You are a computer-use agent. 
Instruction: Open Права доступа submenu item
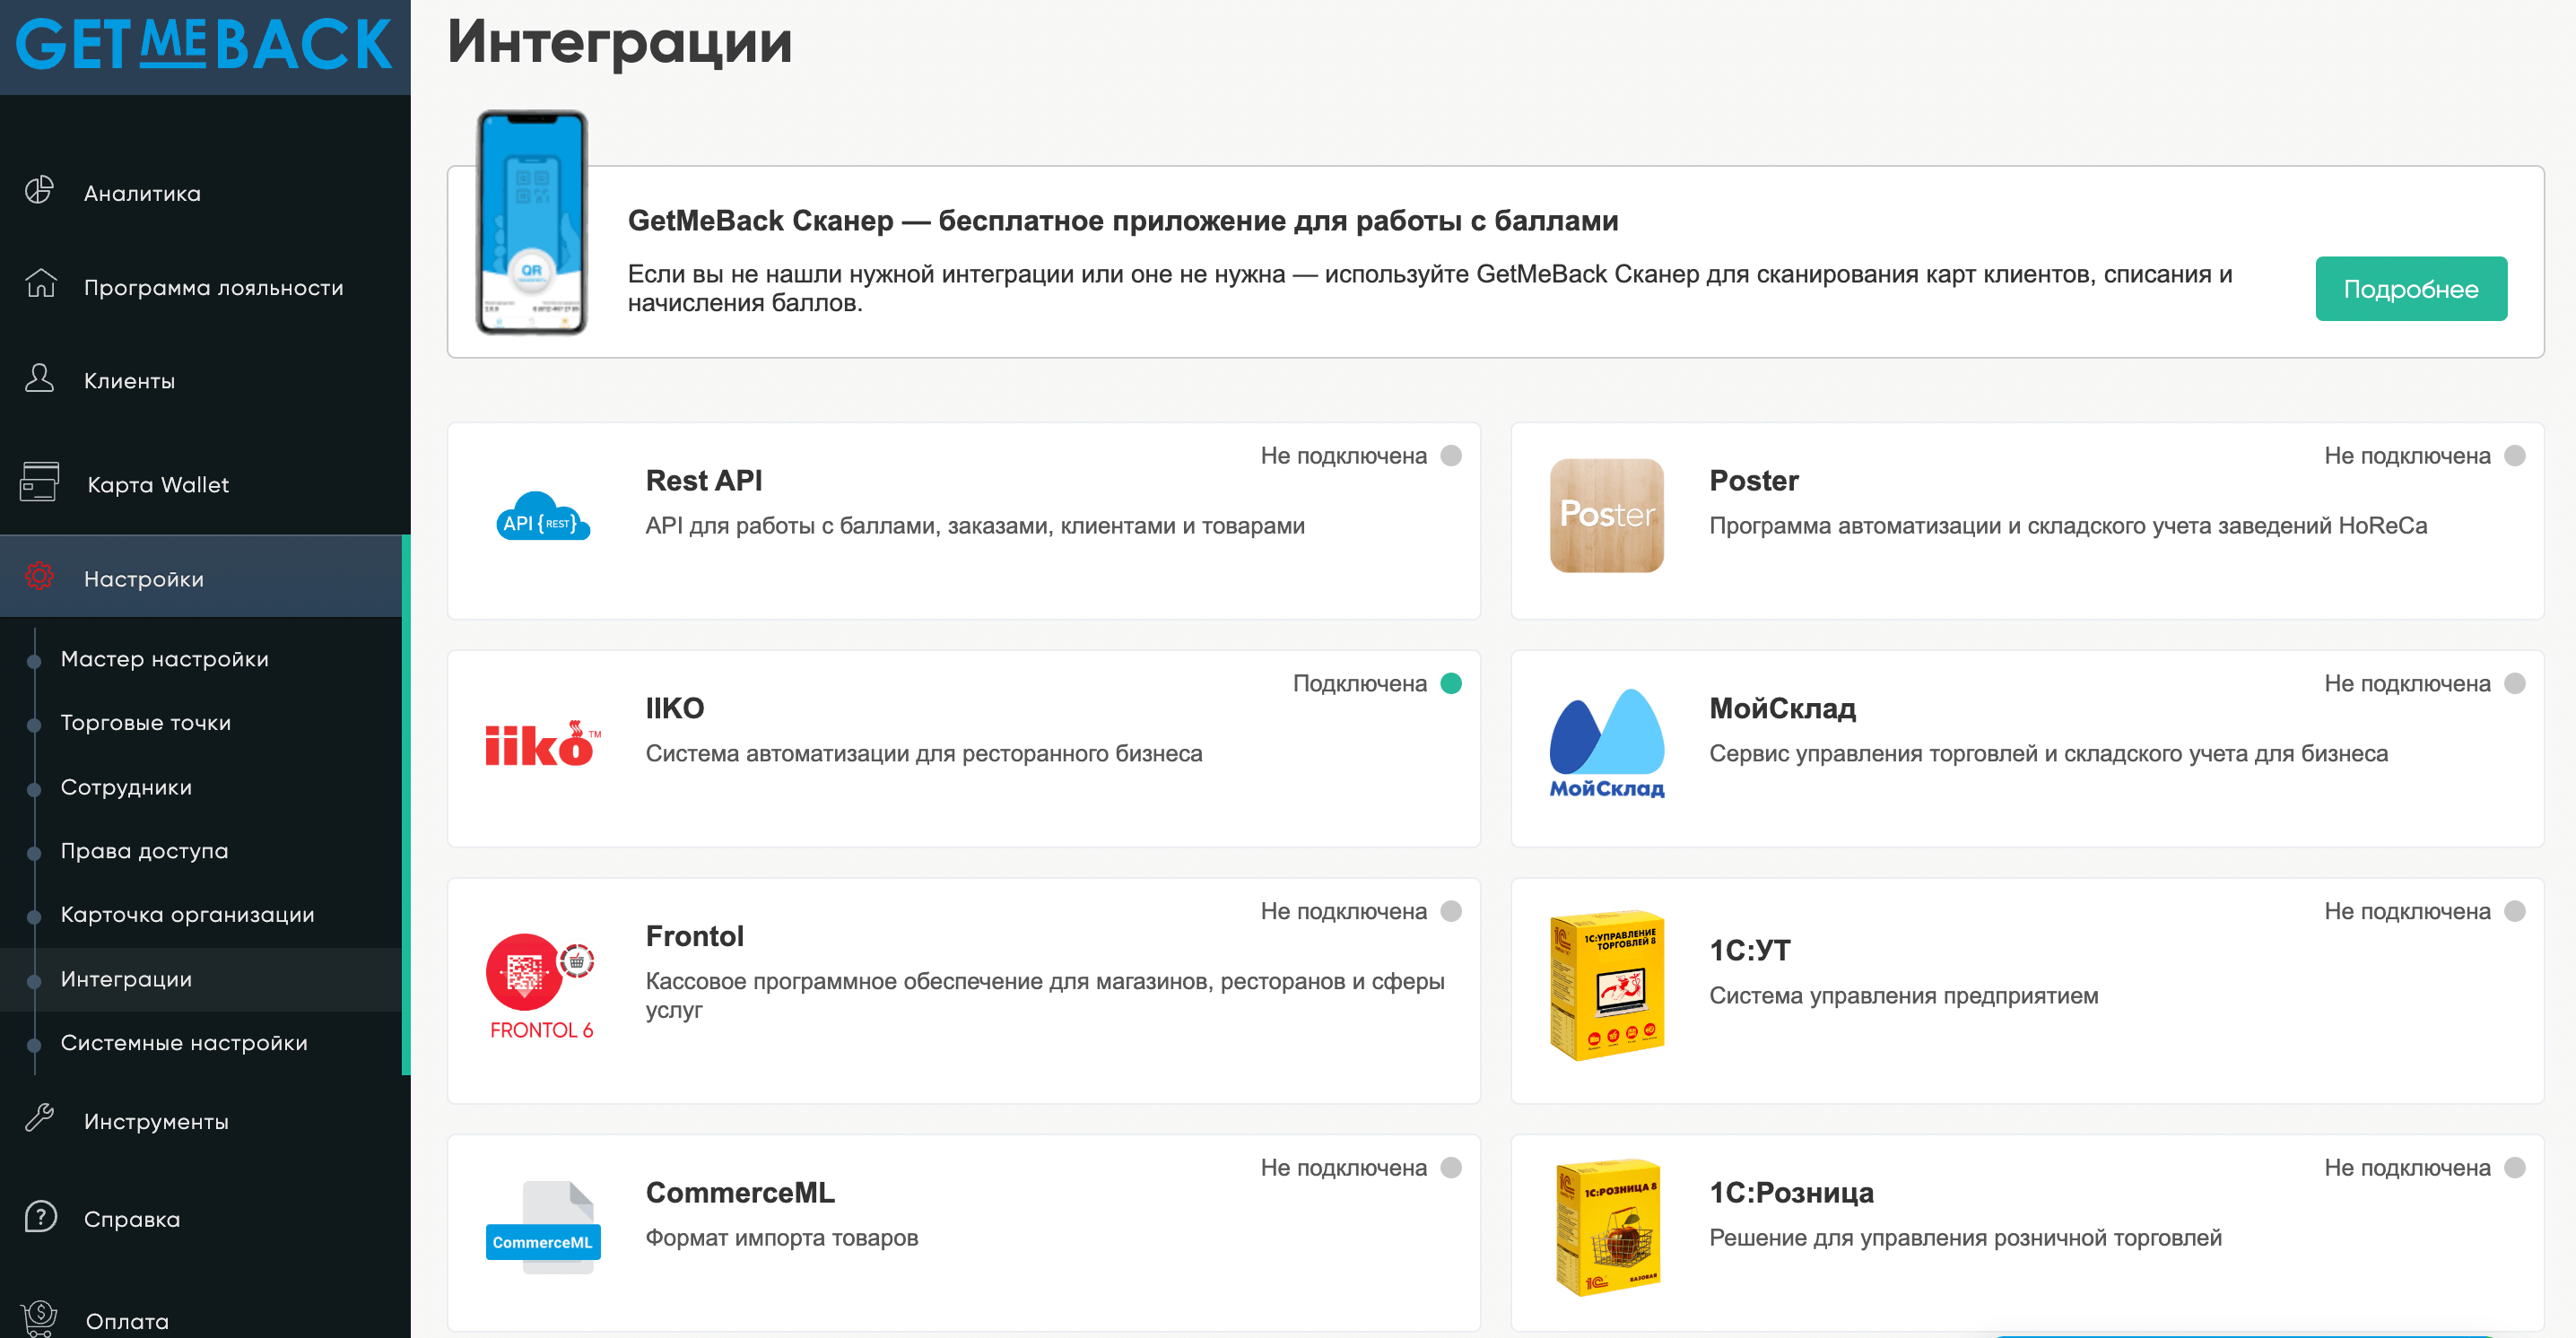pos(144,851)
